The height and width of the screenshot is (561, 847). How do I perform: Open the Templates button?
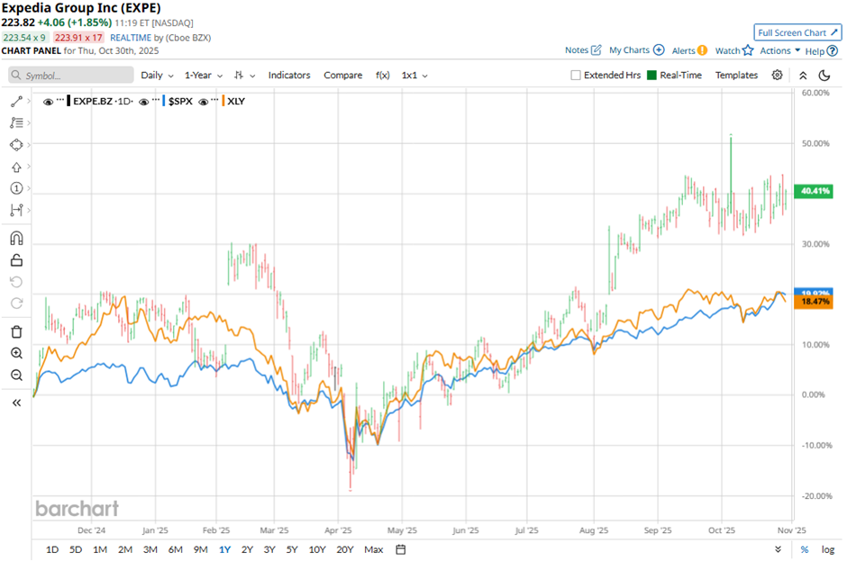tap(736, 76)
